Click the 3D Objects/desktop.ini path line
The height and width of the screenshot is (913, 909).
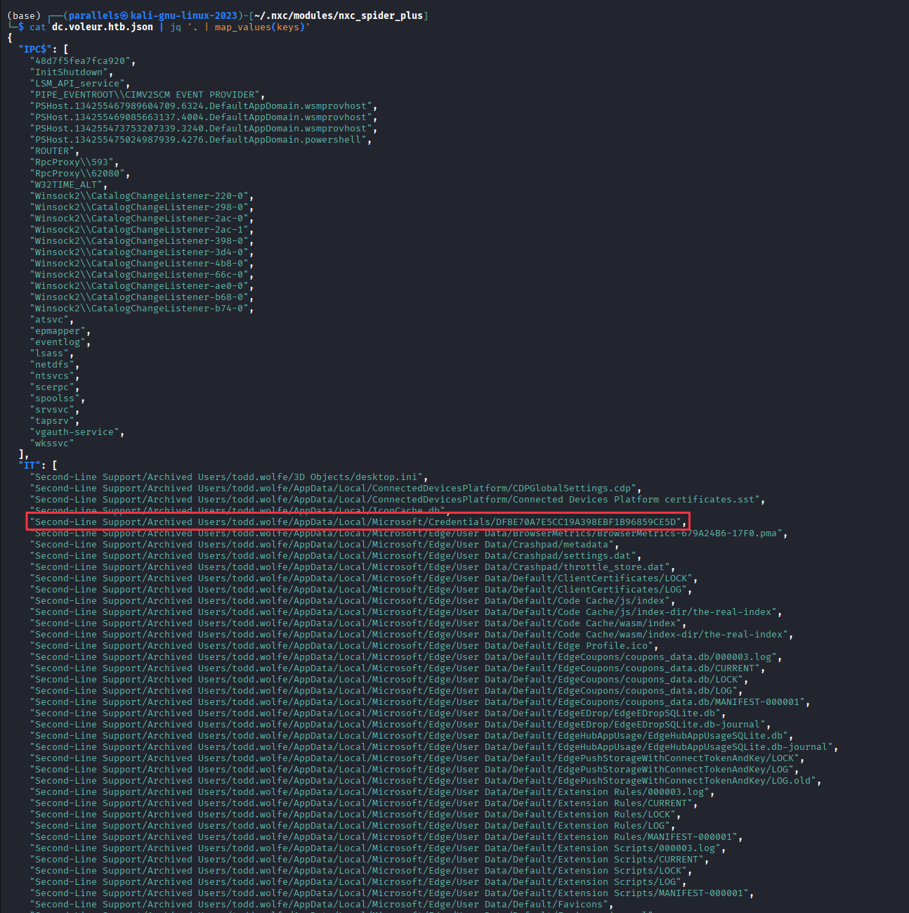click(x=229, y=477)
